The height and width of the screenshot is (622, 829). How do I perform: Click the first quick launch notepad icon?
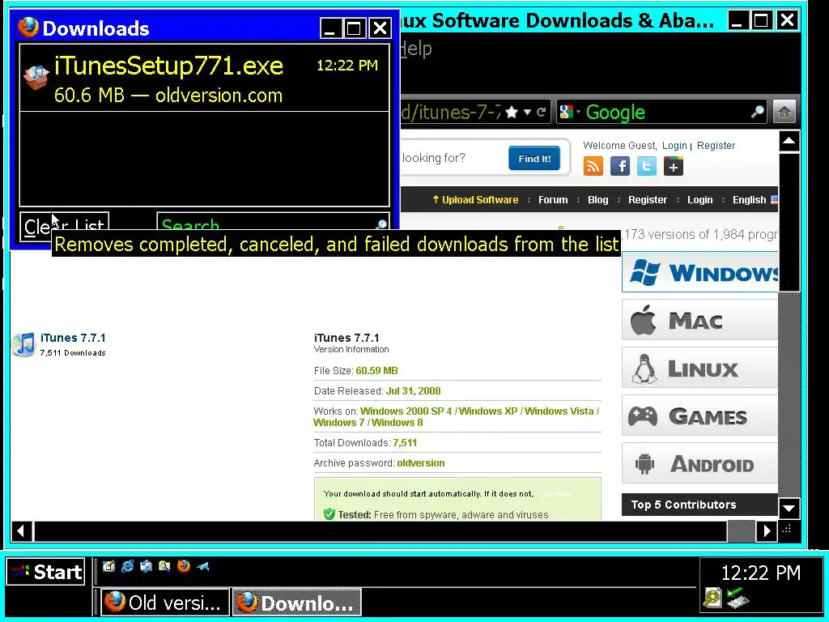tap(109, 566)
